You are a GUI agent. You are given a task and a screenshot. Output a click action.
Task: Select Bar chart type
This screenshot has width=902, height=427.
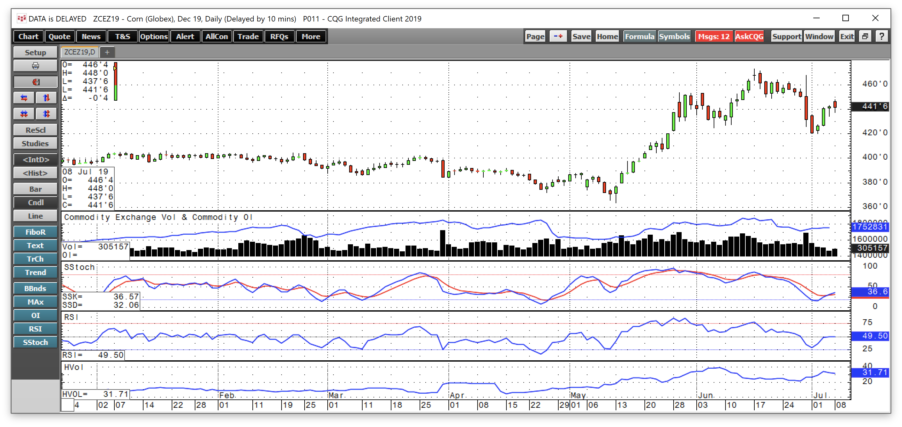click(35, 189)
